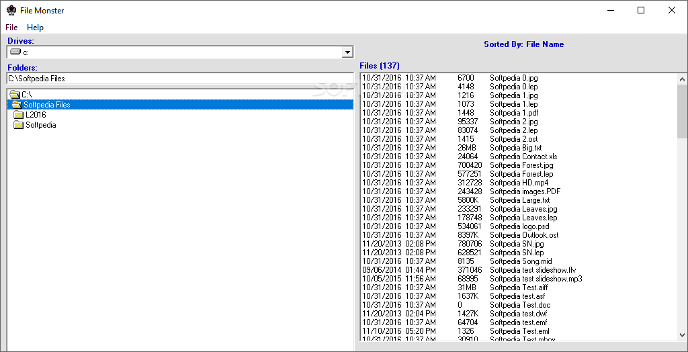Click the 11/20/2013 02:04 PM date
The width and height of the screenshot is (688, 352).
[x=399, y=314]
